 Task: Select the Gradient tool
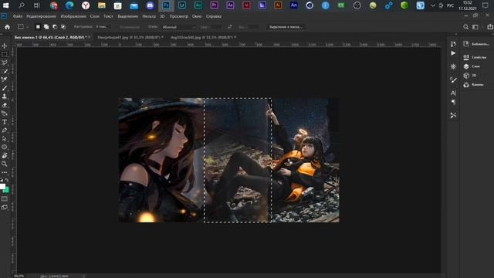point(5,114)
